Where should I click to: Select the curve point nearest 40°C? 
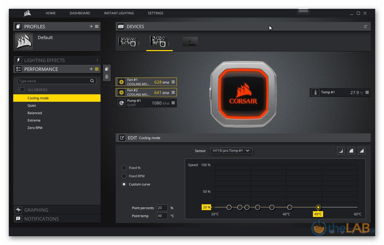coord(290,207)
